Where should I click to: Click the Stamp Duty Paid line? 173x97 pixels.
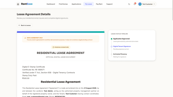click(x=29, y=75)
